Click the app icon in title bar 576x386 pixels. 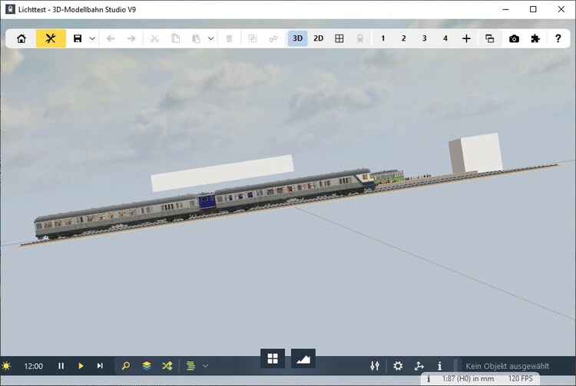pos(10,9)
